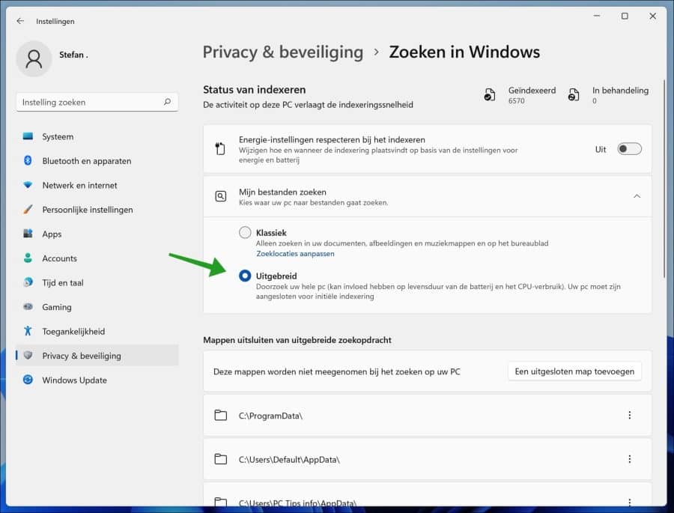
Task: Open three-dot menu for C:\ProgramData\
Action: point(629,415)
